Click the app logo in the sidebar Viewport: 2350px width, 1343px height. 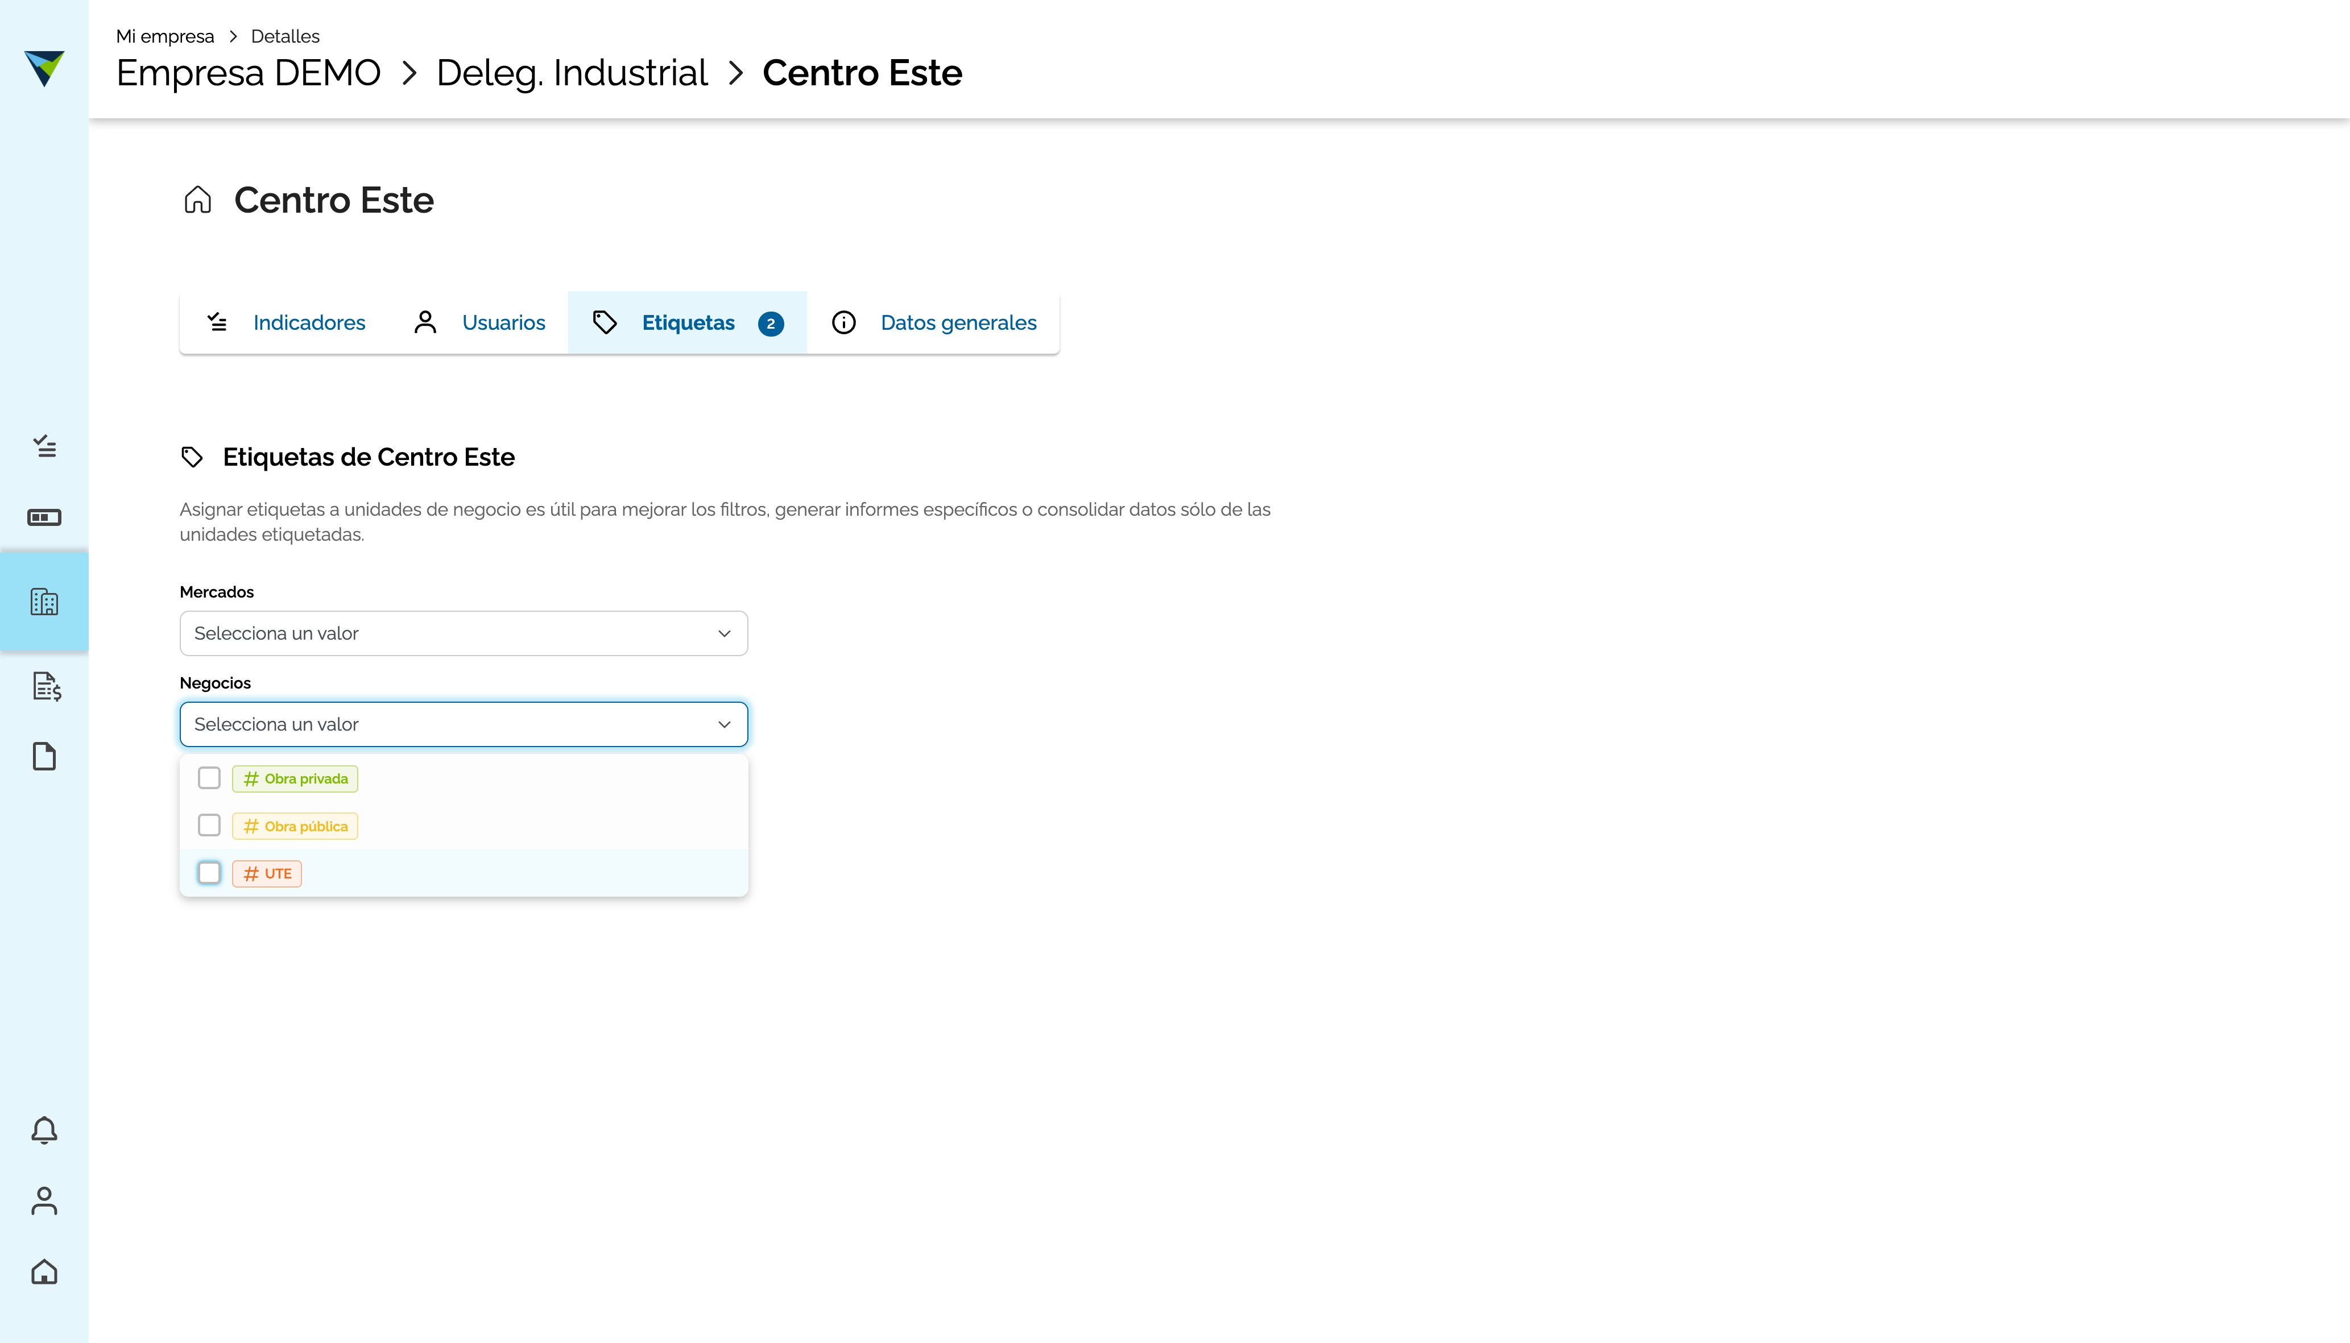[x=44, y=68]
